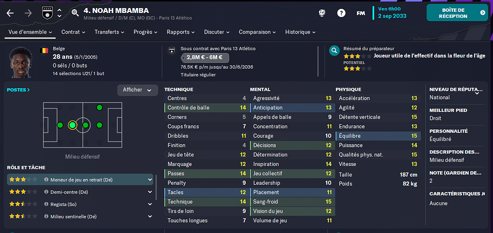Screen dimensions: 493x233
Task: Click the FM logo menu
Action: pyautogui.click(x=361, y=13)
